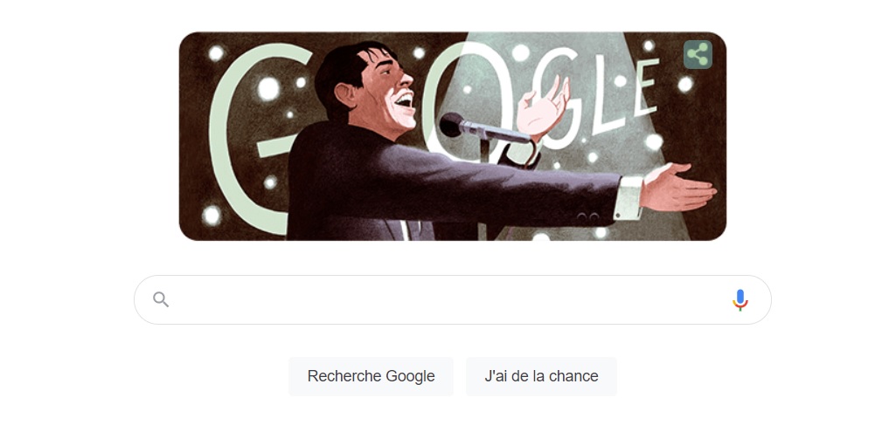Click the Recherche Google button

(371, 376)
